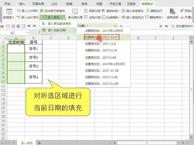The height and width of the screenshot is (145, 194).
Task: Select cell 货号1
Action: coord(34,49)
